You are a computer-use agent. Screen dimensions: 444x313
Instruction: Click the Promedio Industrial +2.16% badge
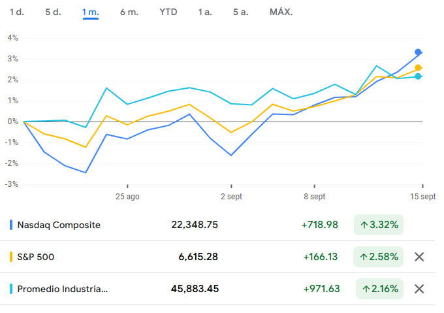[x=379, y=289]
